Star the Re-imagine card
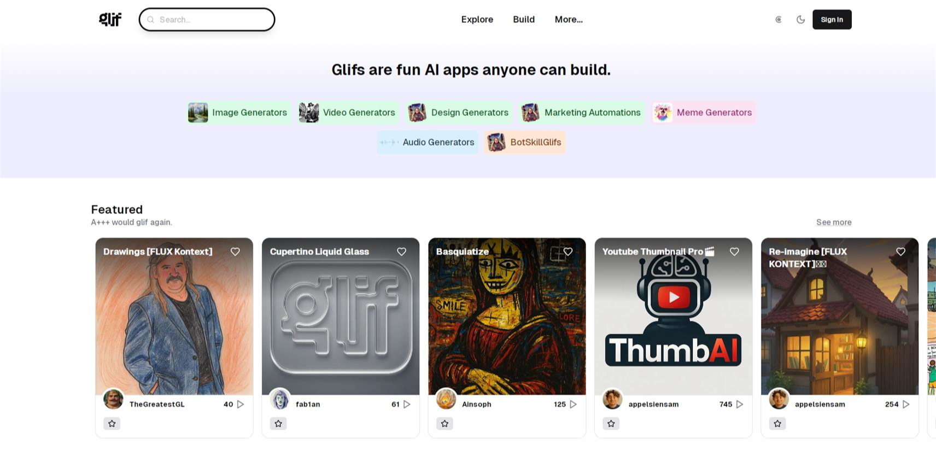Screen dimensions: 936x462 pos(777,424)
